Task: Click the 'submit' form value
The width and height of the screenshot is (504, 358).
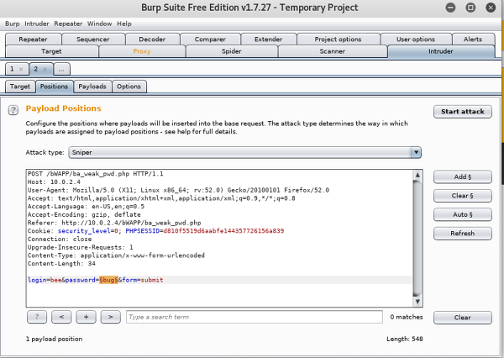Action: point(152,280)
